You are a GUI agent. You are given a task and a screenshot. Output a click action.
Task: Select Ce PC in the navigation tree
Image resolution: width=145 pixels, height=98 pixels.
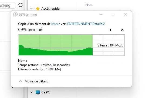tap(46, 92)
